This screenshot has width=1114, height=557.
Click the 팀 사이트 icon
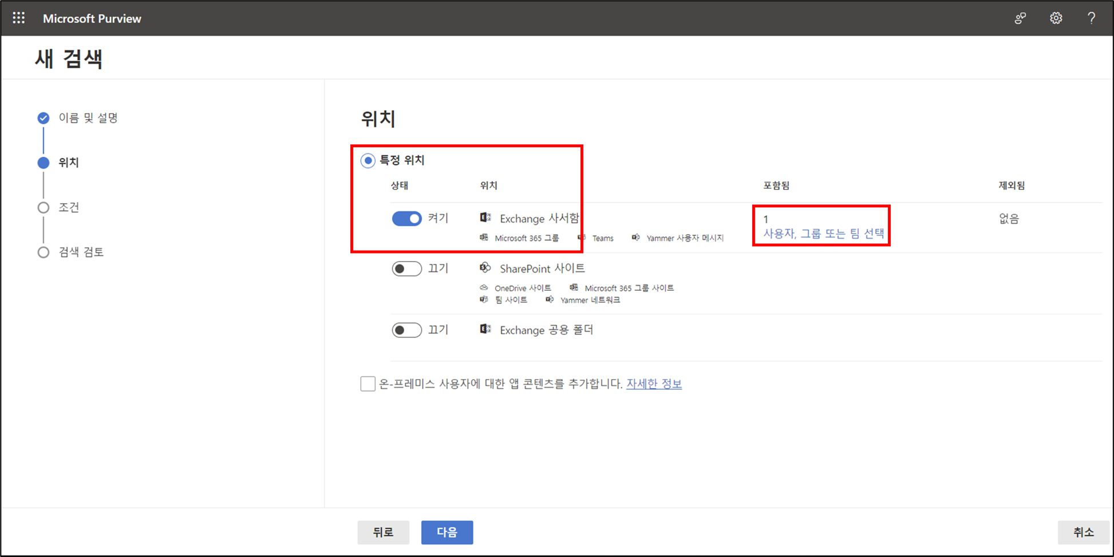[x=484, y=299]
